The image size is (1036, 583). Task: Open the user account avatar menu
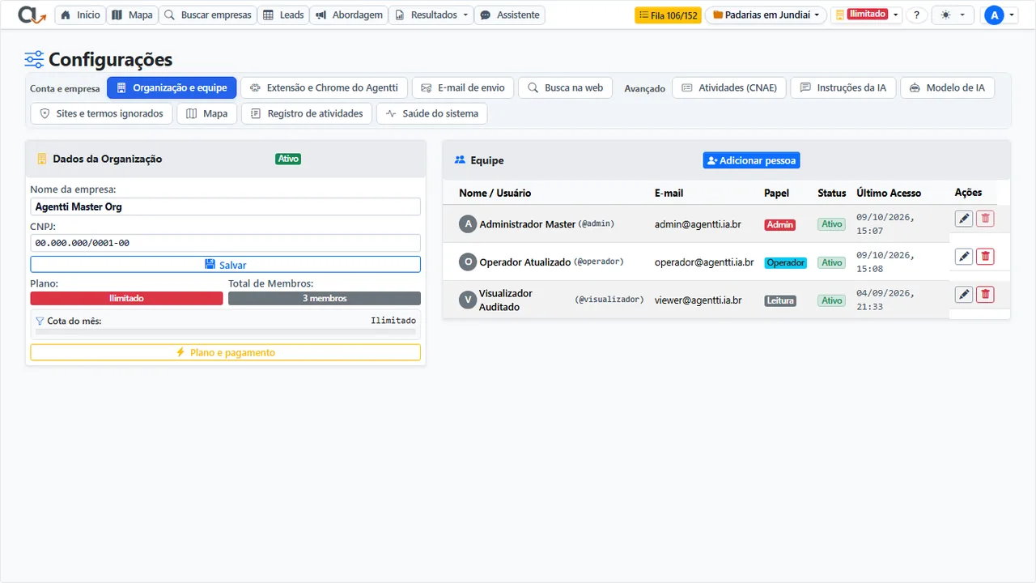(x=1000, y=15)
